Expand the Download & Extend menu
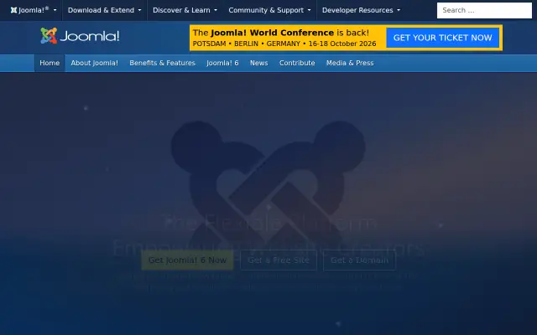537x335 pixels. click(x=104, y=10)
